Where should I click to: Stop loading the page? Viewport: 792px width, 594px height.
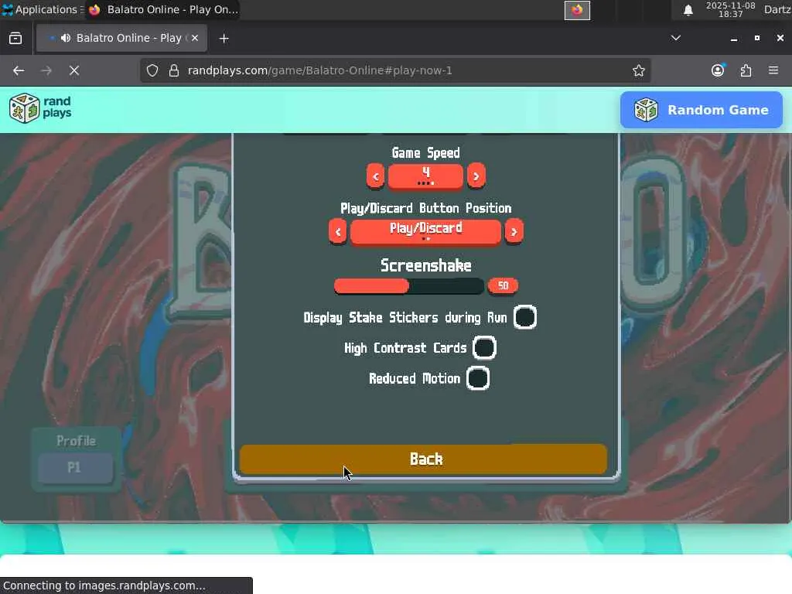tap(74, 70)
